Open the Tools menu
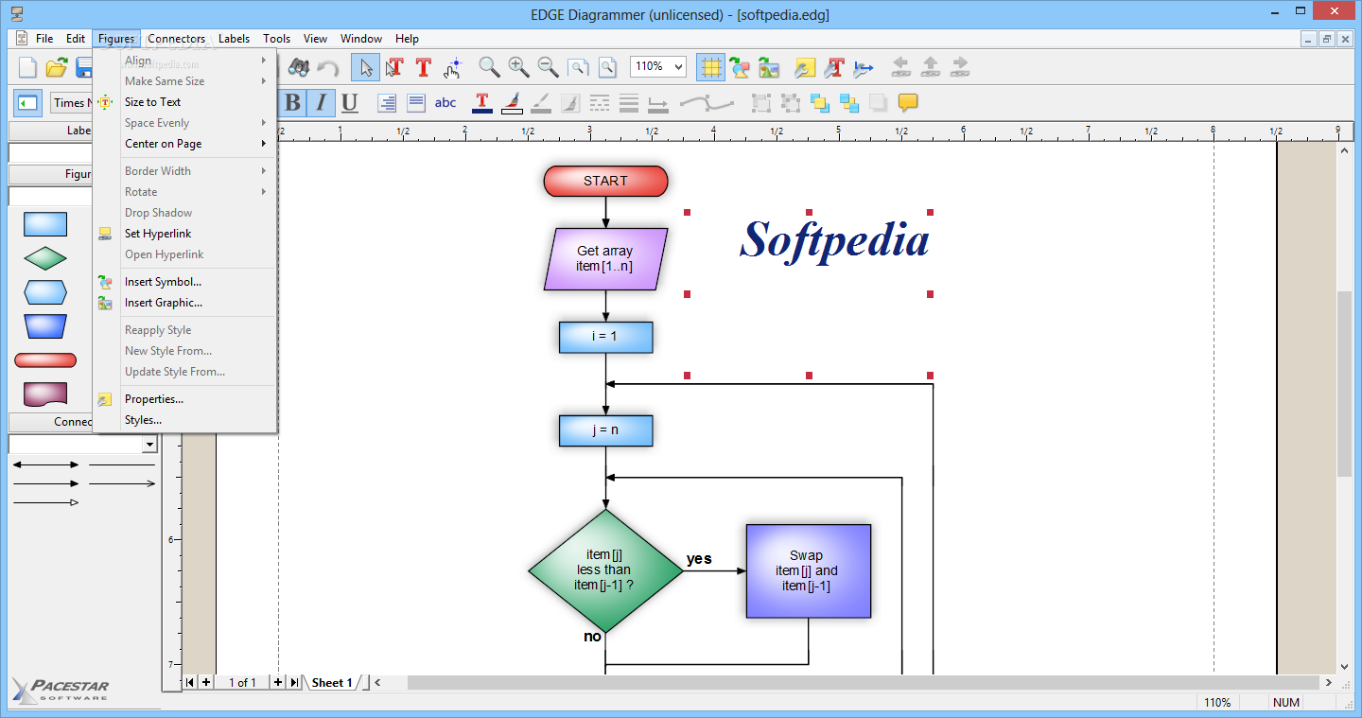 (x=276, y=39)
